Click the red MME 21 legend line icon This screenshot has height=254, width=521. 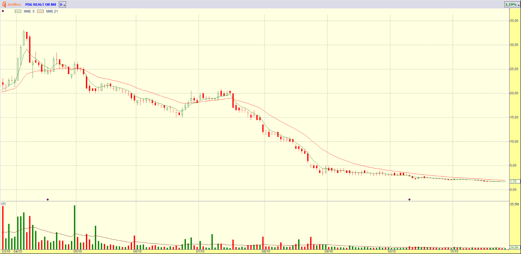coord(40,11)
